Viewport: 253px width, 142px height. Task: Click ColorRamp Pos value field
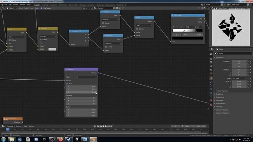(193, 35)
